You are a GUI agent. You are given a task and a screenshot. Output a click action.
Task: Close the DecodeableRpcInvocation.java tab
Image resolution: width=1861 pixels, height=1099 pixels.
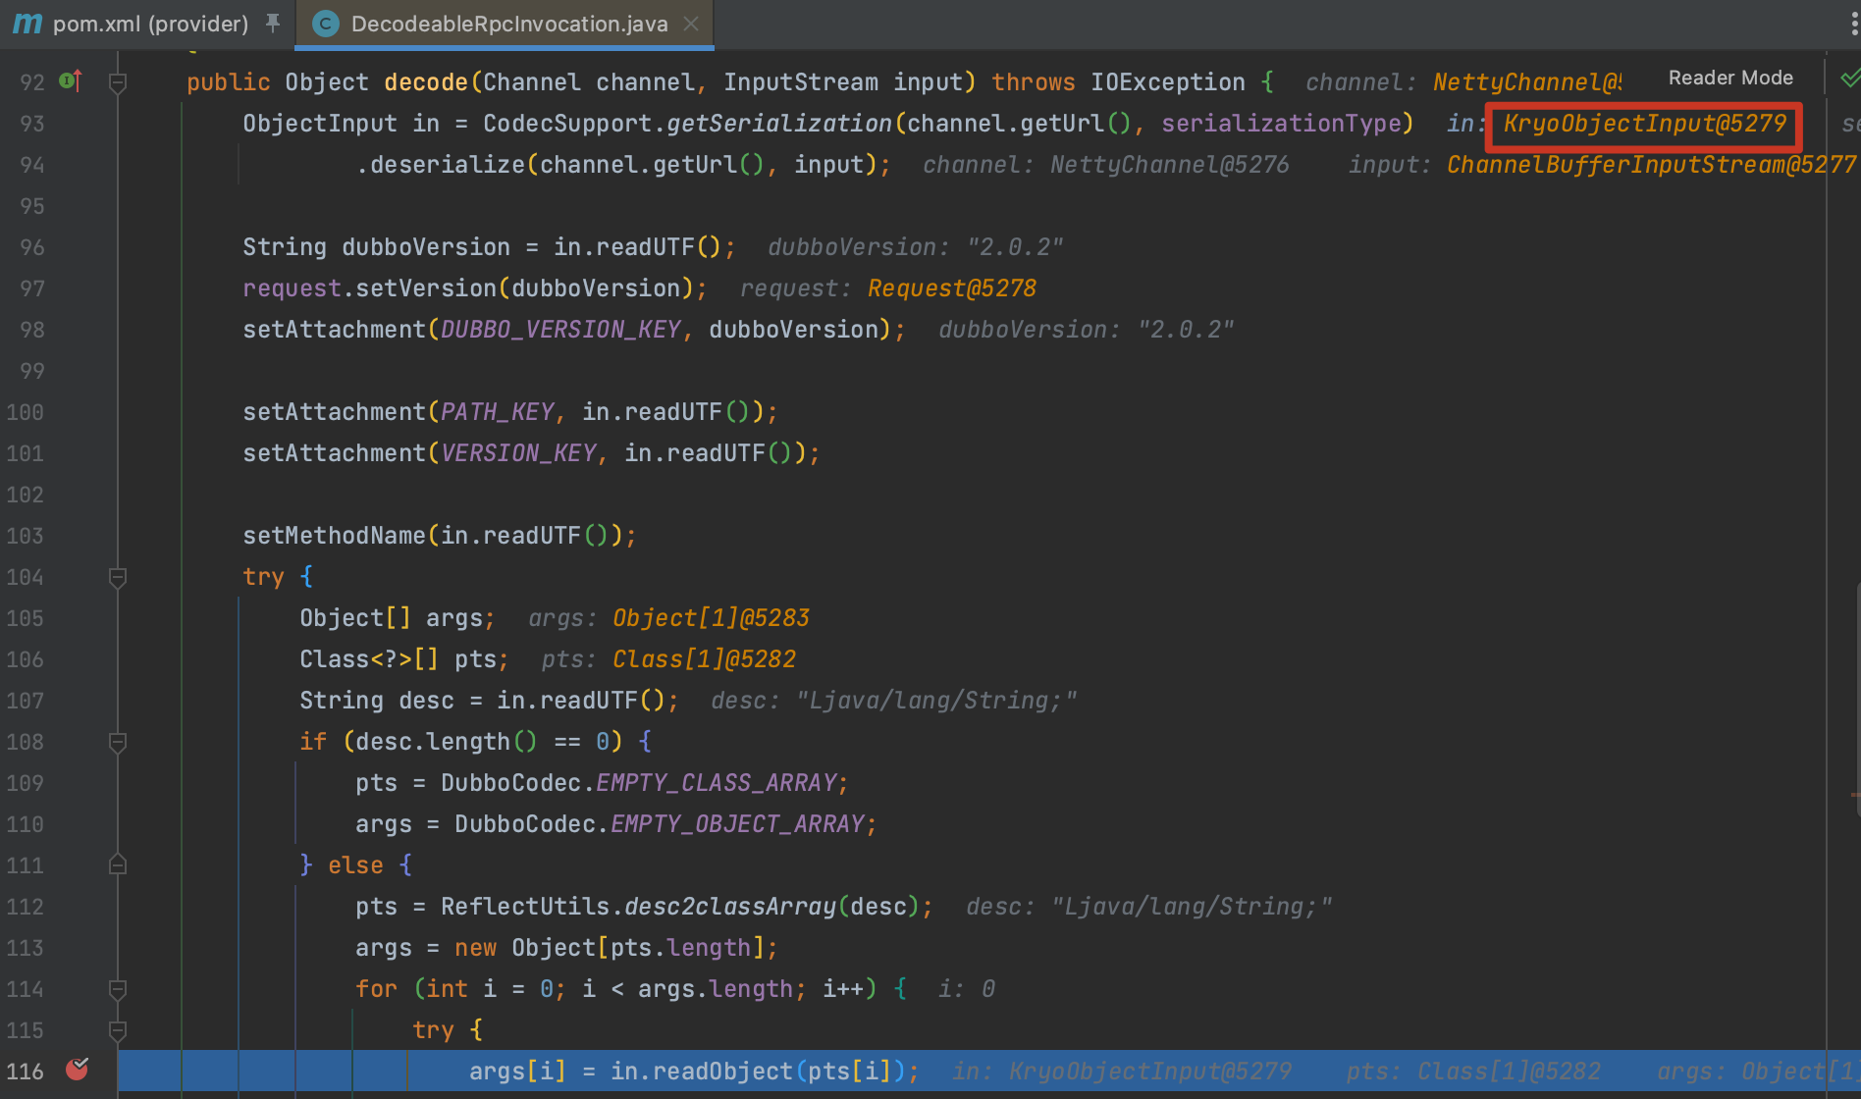click(691, 24)
